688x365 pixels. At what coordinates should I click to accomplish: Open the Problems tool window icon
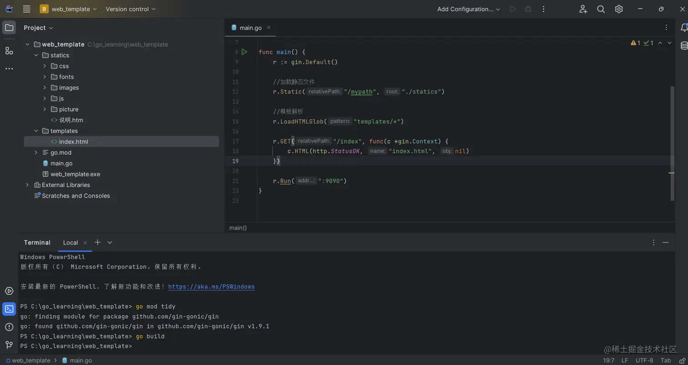9,327
